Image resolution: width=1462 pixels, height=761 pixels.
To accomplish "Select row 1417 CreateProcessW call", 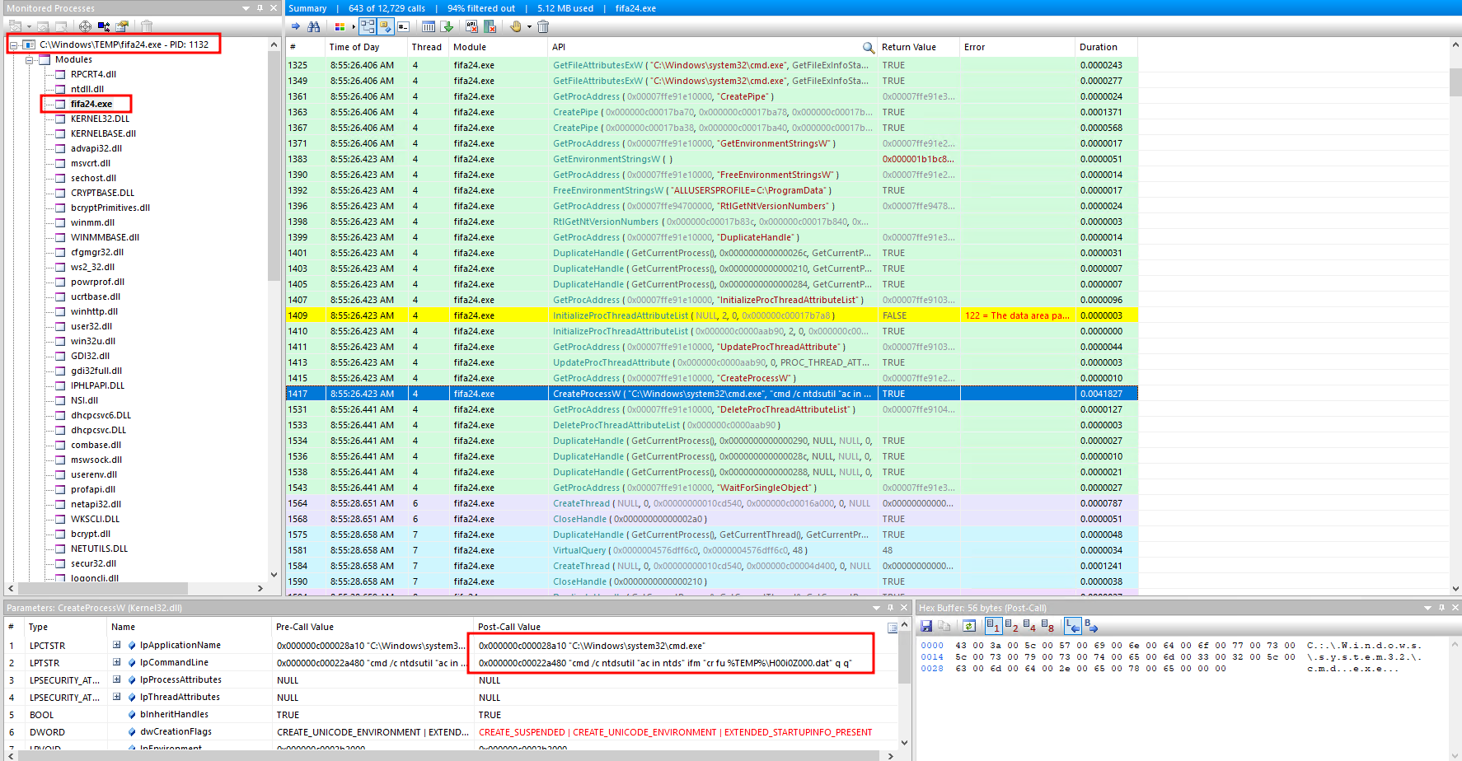I will pos(712,394).
